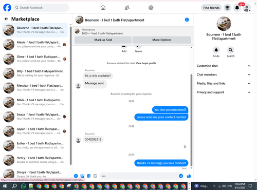Expand Customise chat section
This screenshot has height=190, width=257.
[224, 66]
